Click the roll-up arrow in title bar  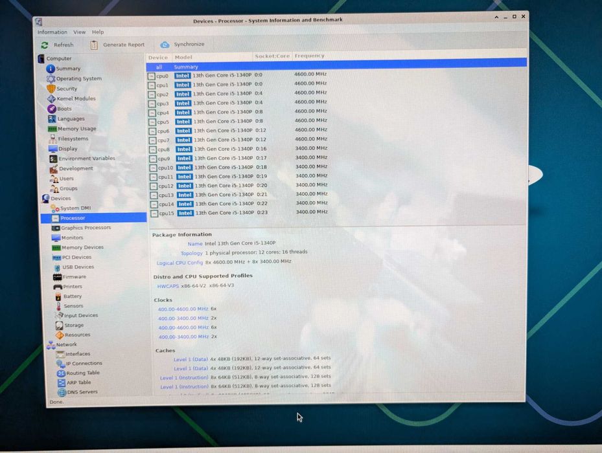(496, 17)
